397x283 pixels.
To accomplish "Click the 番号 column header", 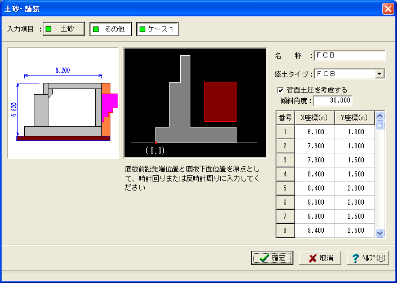I will point(286,118).
